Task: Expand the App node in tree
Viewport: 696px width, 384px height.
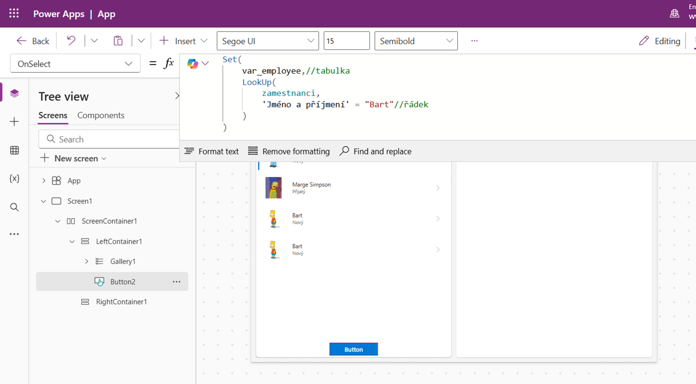Action: 43,181
